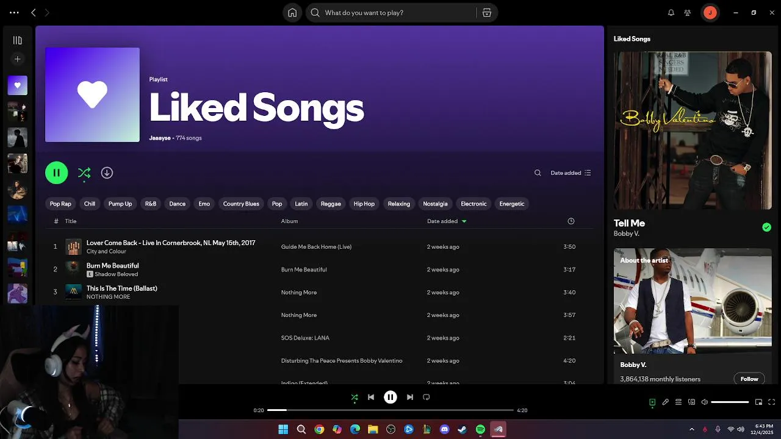Open NOTHING MORE artist link under track 3
Viewport: 781px width, 439px height.
[x=108, y=297]
